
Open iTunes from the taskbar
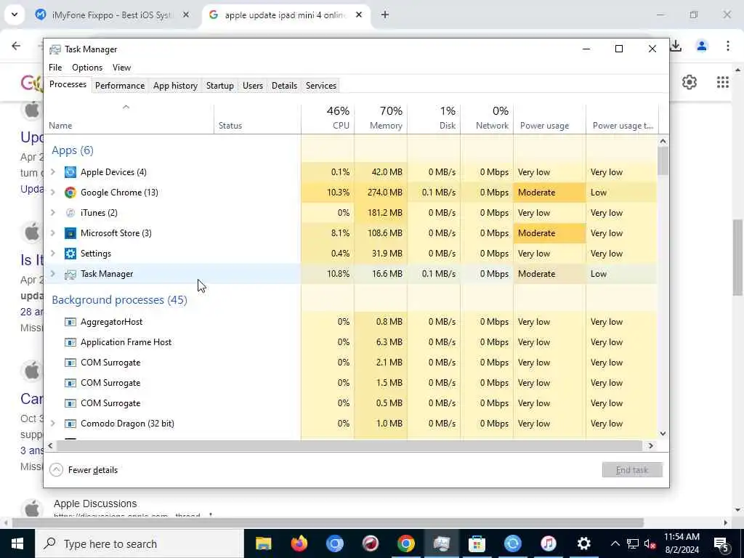point(548,543)
